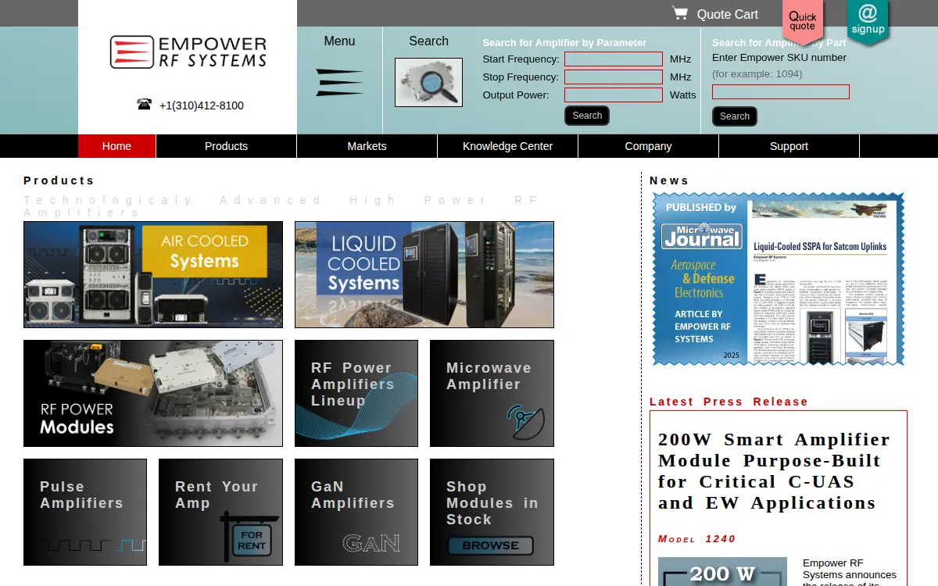Screen dimensions: 938x586
Task: Click the Empower RF Systems logo
Action: tap(188, 52)
